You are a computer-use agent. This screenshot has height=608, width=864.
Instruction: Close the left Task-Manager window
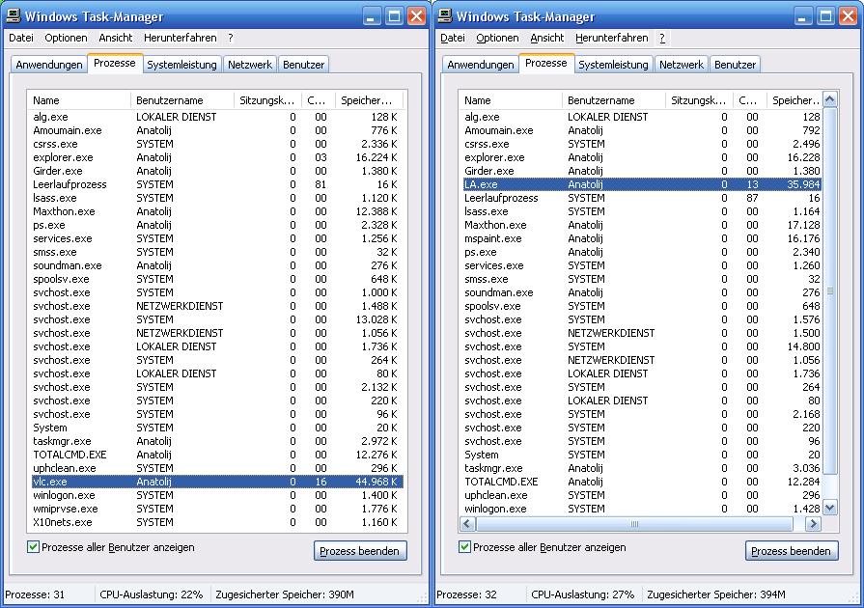[416, 15]
